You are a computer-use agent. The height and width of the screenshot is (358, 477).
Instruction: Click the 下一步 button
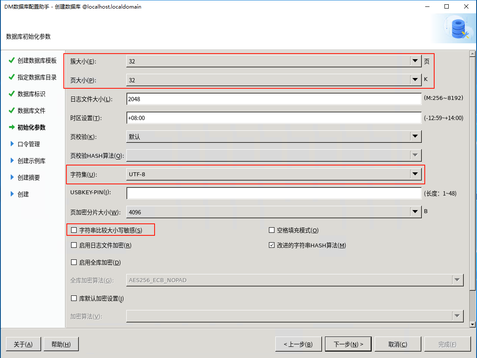(x=348, y=344)
